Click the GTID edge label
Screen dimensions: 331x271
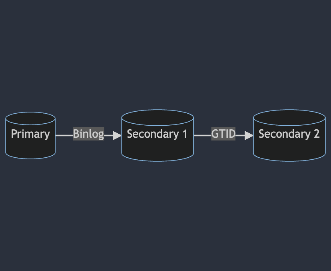coord(223,134)
